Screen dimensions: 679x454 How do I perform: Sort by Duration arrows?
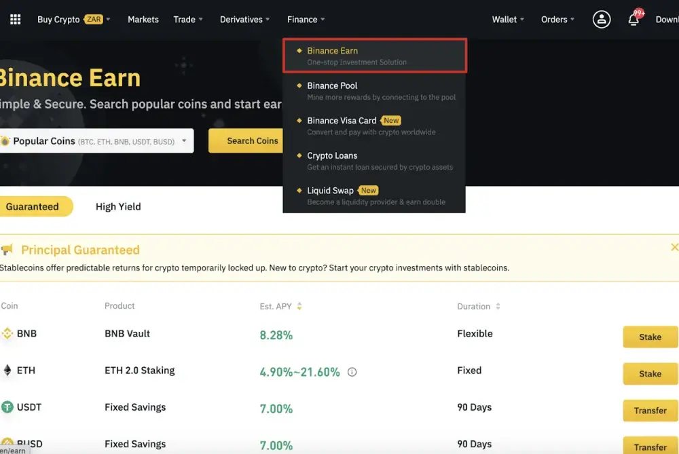coord(498,307)
